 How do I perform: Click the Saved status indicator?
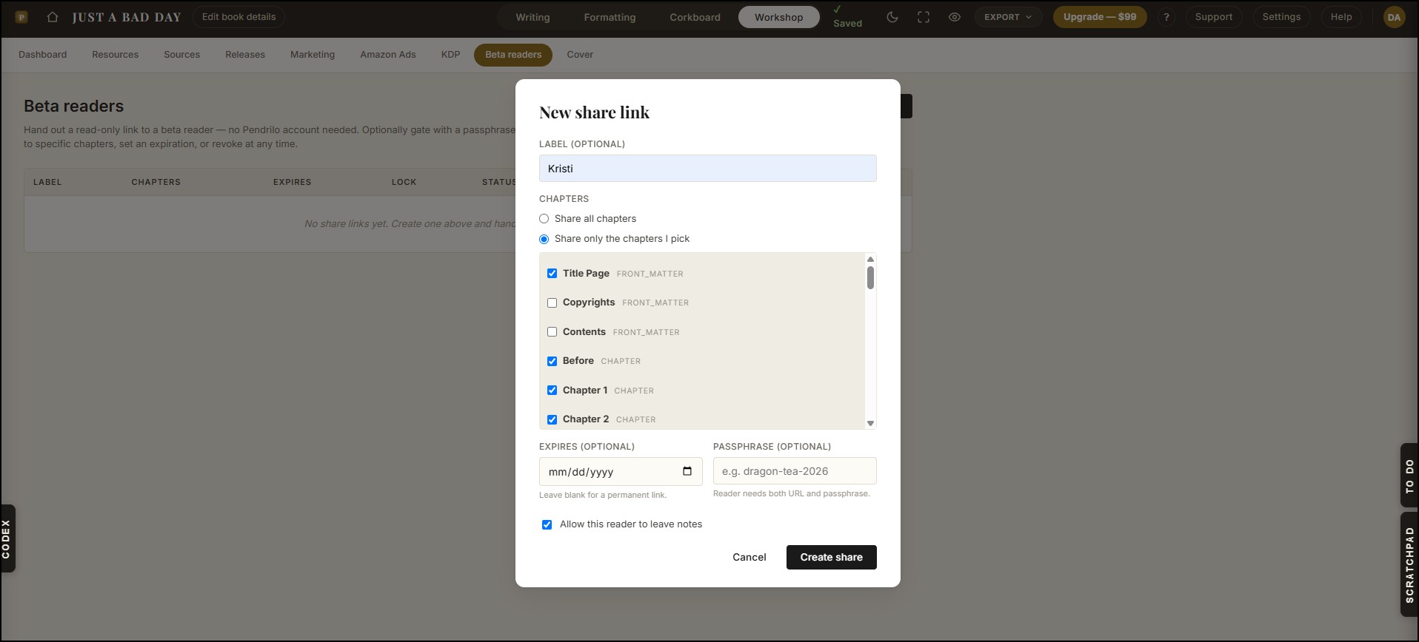tap(847, 17)
